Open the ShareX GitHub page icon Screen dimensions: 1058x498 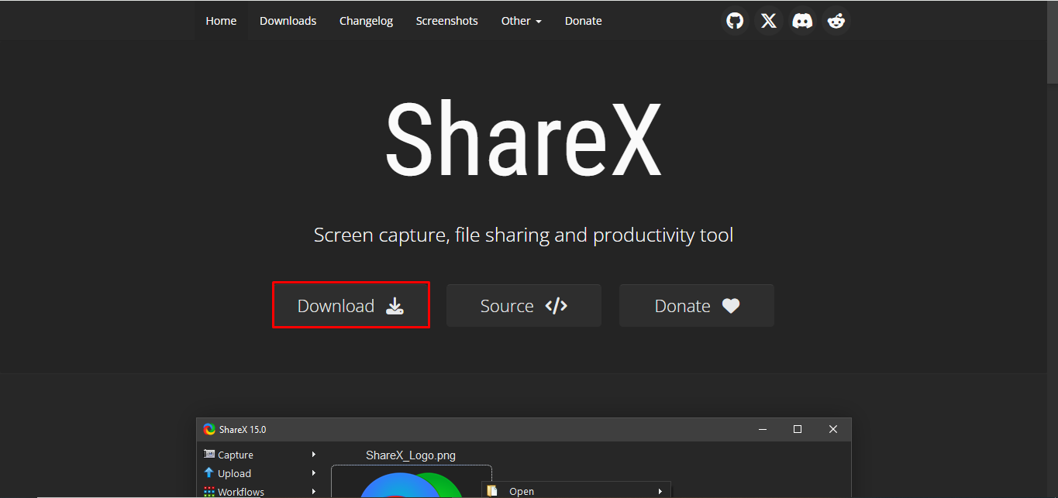click(x=735, y=21)
